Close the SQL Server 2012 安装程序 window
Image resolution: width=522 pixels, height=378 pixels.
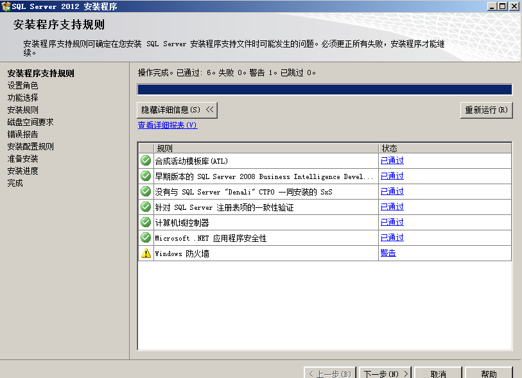click(514, 6)
